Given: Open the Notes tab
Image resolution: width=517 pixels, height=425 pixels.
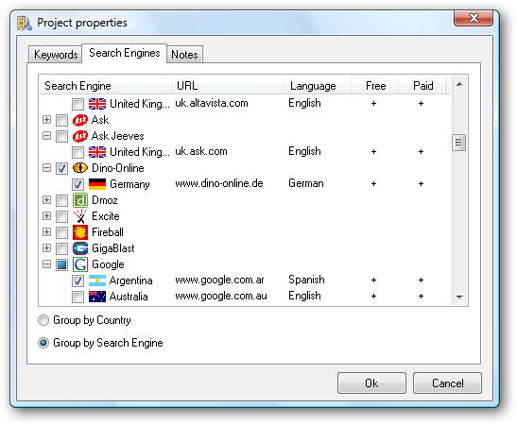Looking at the screenshot, I should point(184,55).
